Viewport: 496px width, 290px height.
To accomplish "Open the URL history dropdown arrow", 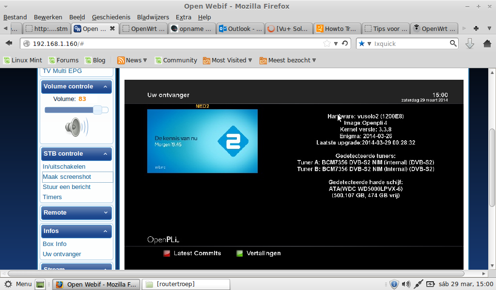I will 336,43.
